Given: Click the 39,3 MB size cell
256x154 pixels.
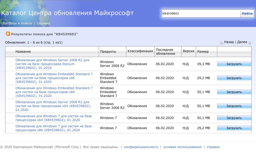Looking at the screenshot, I should 203,64.
